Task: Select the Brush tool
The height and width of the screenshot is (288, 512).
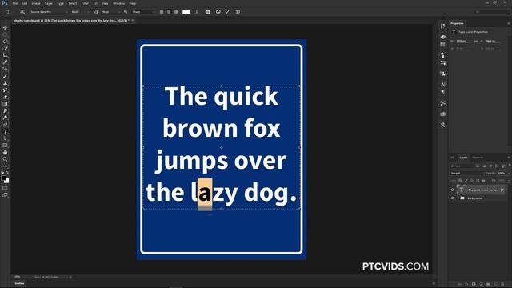Action: (x=5, y=76)
